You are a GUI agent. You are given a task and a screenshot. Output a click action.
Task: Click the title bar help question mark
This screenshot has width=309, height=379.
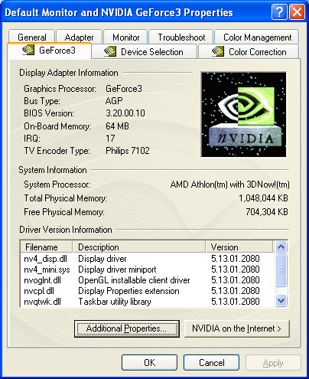coord(279,12)
